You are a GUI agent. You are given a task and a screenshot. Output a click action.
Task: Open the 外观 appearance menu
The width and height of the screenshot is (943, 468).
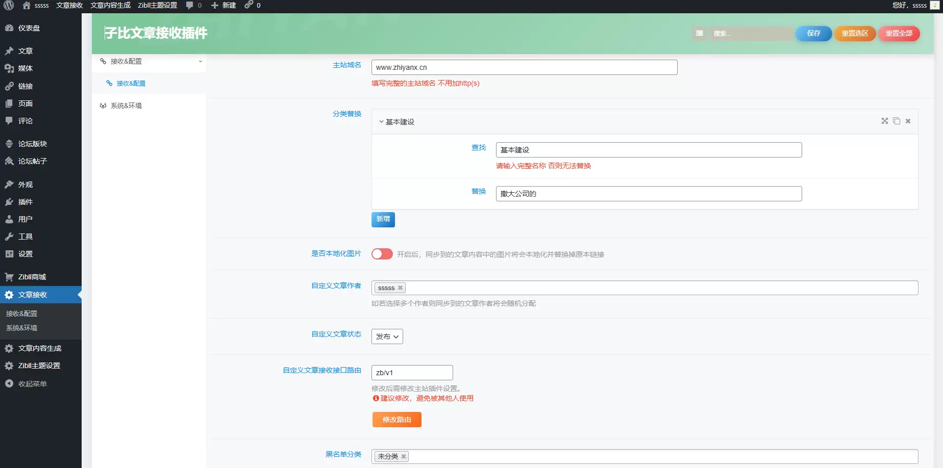[x=41, y=185]
